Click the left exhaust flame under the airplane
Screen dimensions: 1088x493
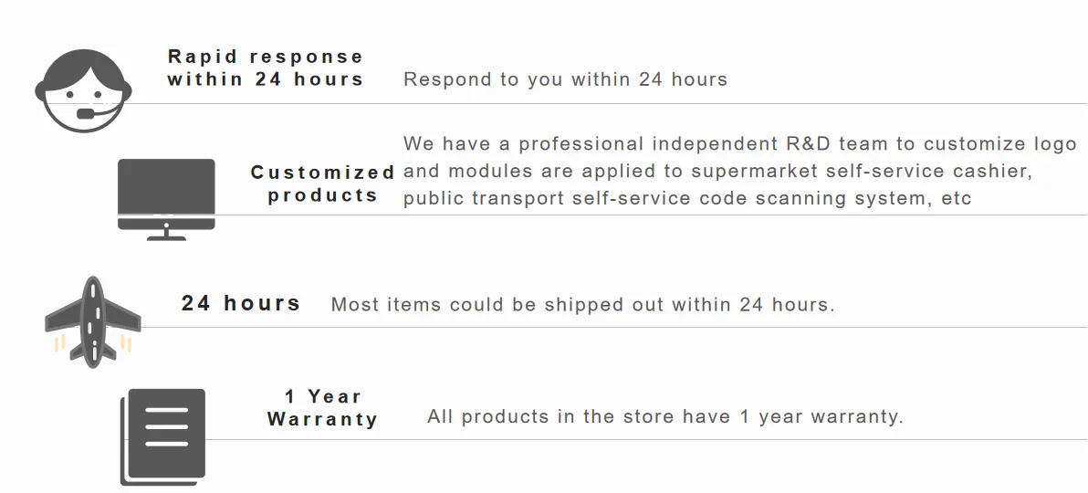(60, 343)
